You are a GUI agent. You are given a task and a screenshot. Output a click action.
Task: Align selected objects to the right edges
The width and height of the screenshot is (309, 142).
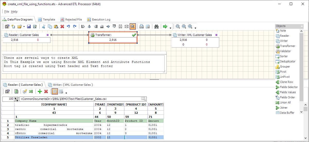tap(96, 26)
